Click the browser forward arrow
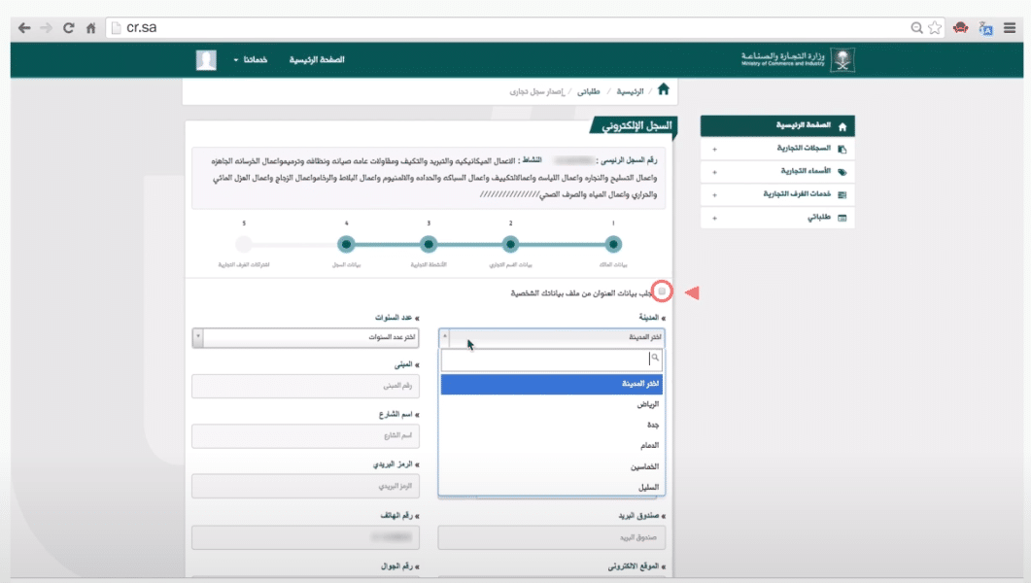 [x=46, y=27]
